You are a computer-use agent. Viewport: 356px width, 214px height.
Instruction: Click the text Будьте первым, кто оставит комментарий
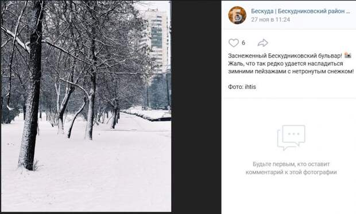291,168
